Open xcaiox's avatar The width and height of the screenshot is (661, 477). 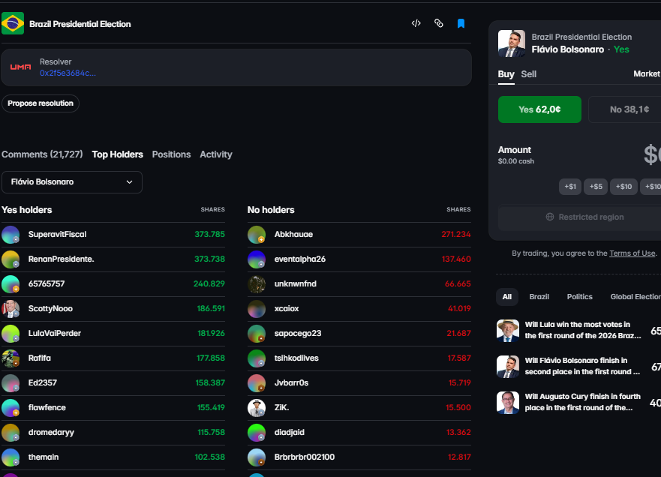coord(257,309)
